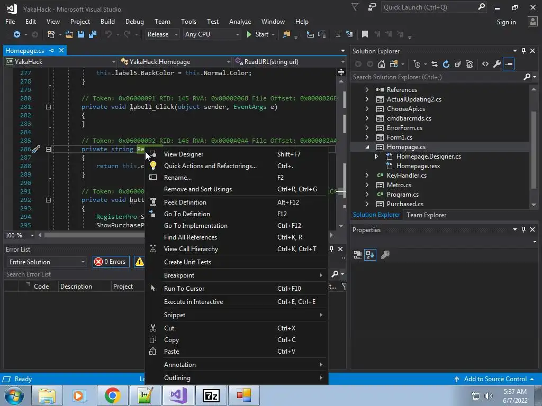
Task: Click Add to Source Control in status bar
Action: pyautogui.click(x=495, y=379)
